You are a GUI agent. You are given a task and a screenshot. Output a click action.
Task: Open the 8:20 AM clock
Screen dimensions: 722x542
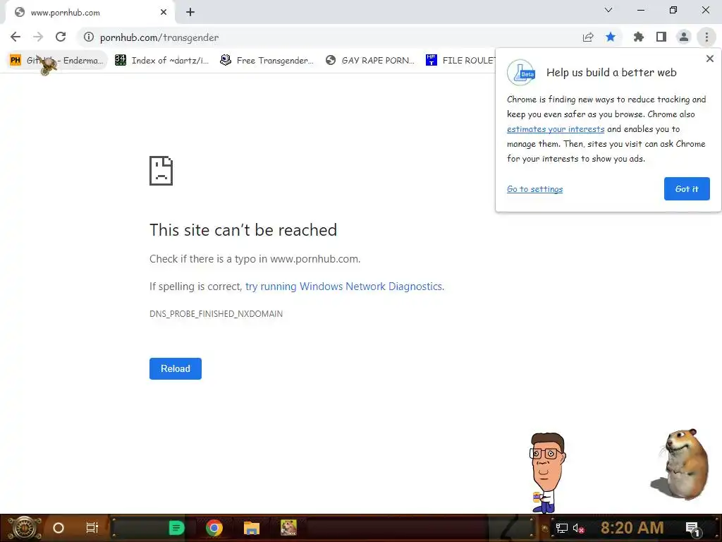(x=632, y=528)
